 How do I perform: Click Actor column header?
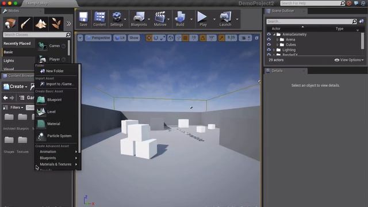[x=276, y=29]
